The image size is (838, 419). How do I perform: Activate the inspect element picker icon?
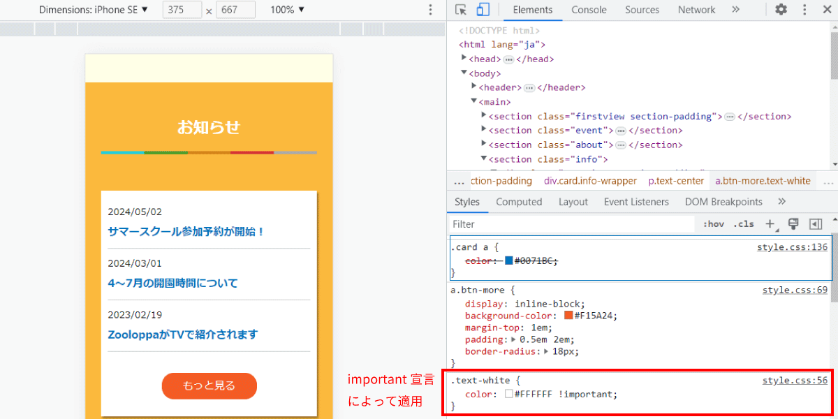461,10
